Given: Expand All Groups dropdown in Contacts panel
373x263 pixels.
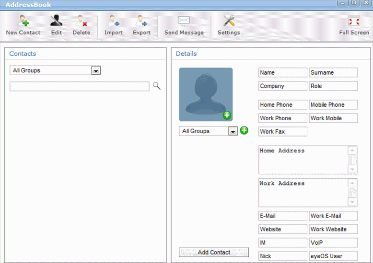Looking at the screenshot, I should pos(96,71).
